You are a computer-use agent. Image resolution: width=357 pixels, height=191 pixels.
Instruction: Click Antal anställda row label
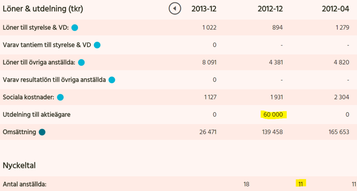tap(25, 184)
